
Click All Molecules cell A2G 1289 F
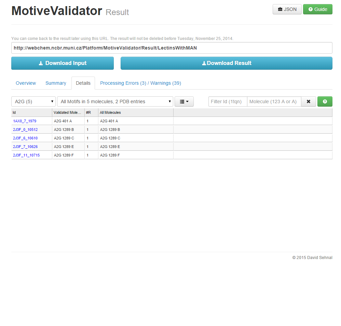tap(136, 155)
